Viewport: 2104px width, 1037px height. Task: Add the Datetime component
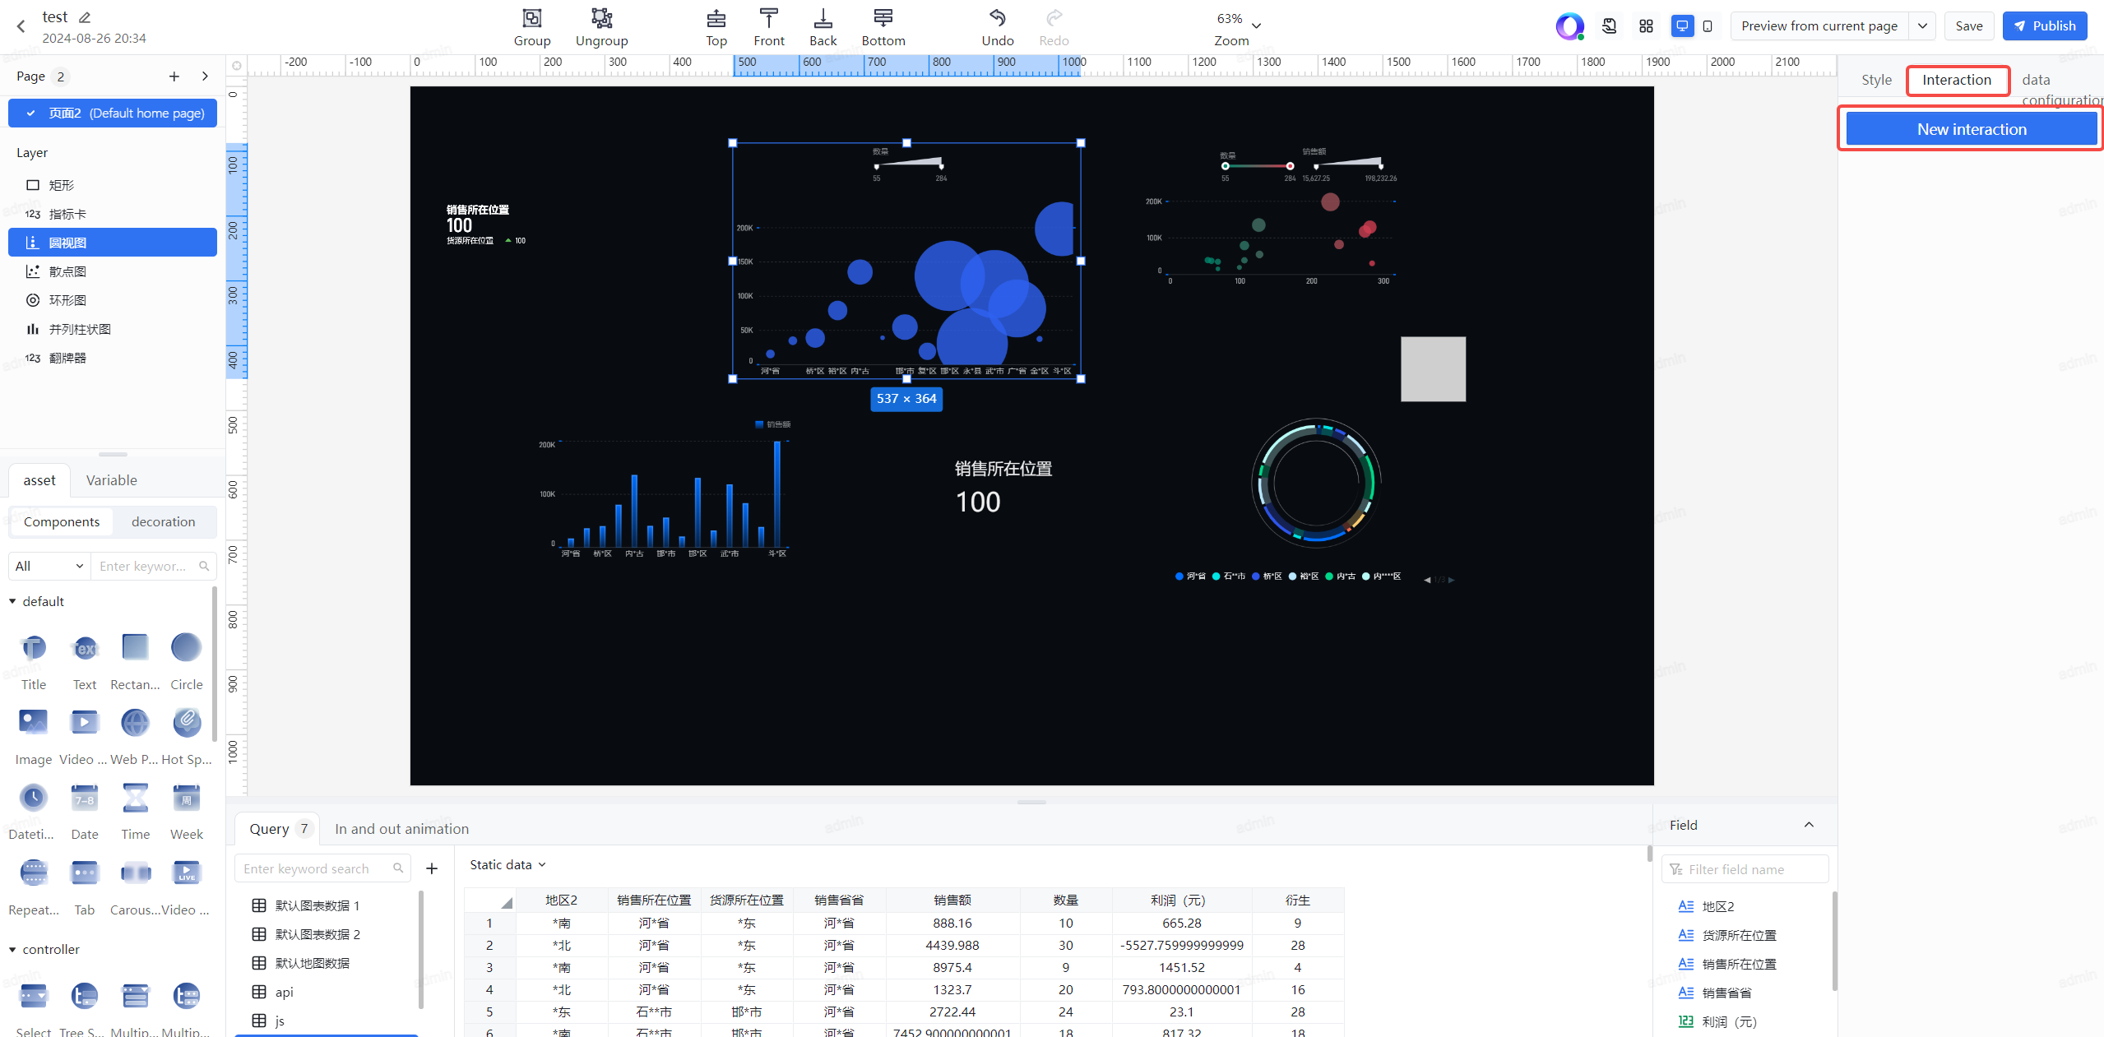pos(32,810)
